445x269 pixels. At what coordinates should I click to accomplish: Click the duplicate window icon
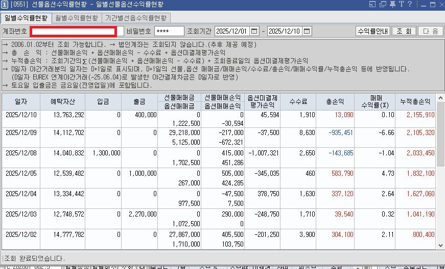click(x=383, y=4)
